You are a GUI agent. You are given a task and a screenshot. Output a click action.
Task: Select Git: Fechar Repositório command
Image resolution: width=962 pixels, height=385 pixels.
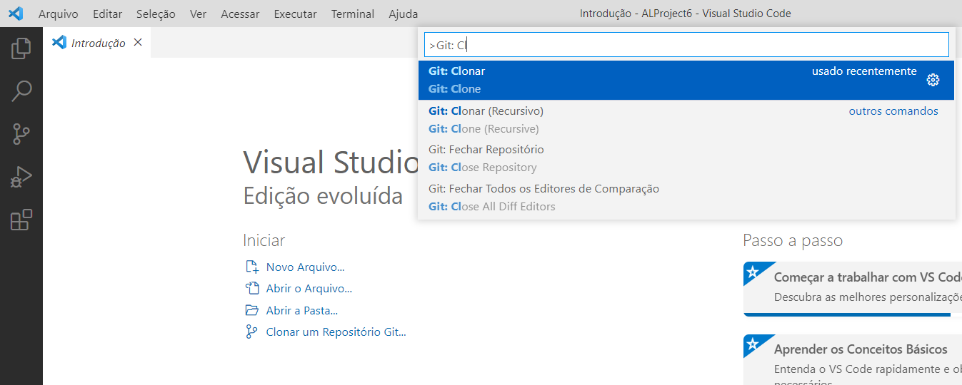pyautogui.click(x=686, y=158)
